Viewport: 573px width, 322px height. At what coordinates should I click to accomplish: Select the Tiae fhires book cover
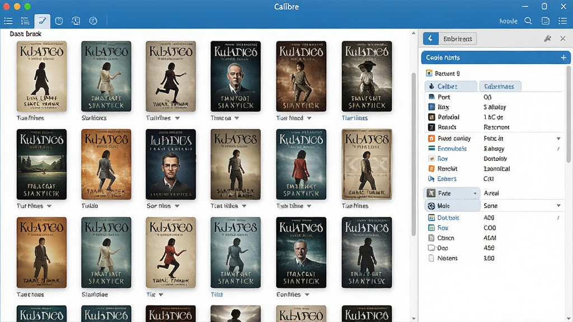[x=41, y=76]
